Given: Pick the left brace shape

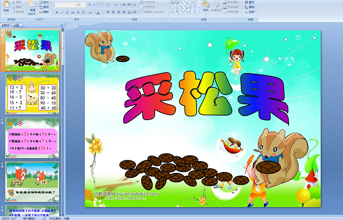Looking at the screenshot, I should (190, 11).
